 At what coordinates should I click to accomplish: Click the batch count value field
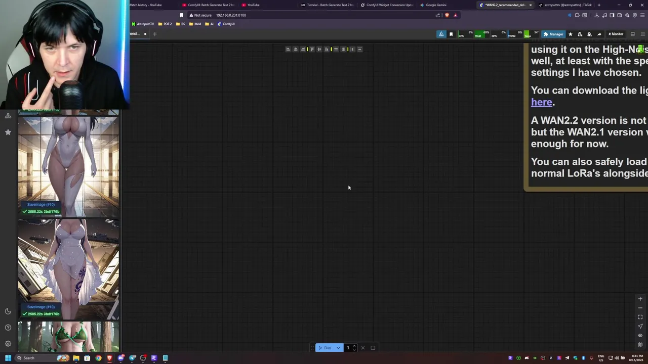tap(348, 348)
